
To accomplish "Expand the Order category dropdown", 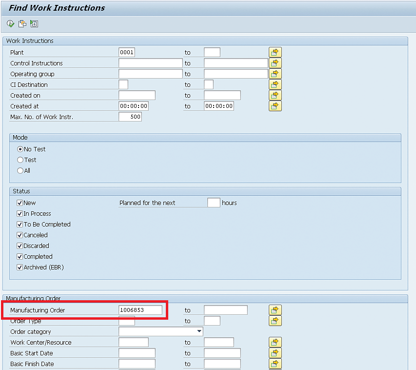I will coord(199,331).
